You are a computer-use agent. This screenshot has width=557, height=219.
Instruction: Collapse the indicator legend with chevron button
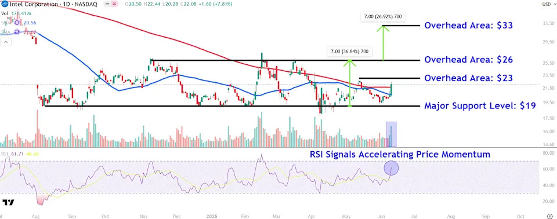(6, 42)
